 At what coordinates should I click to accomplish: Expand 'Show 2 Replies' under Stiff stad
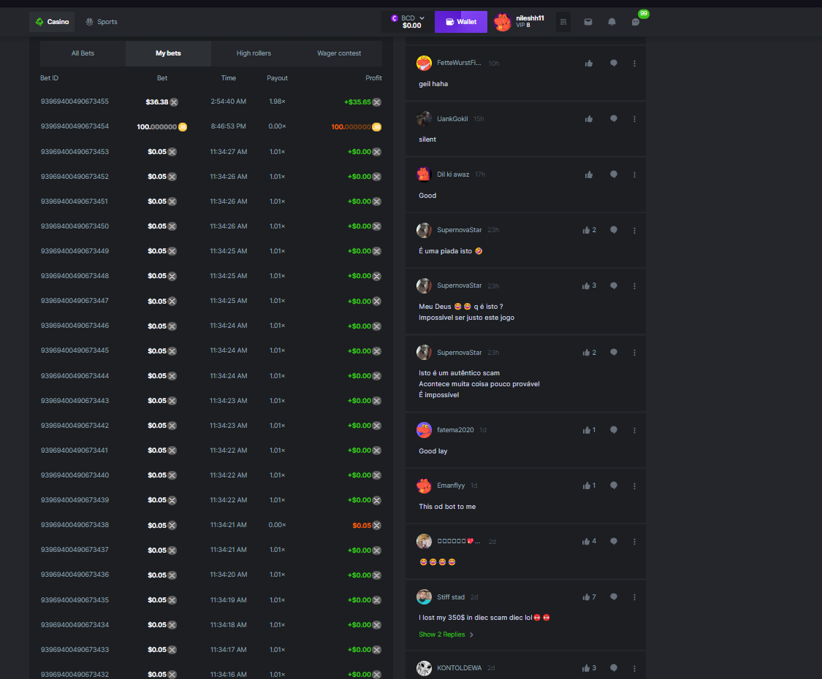pyautogui.click(x=446, y=634)
